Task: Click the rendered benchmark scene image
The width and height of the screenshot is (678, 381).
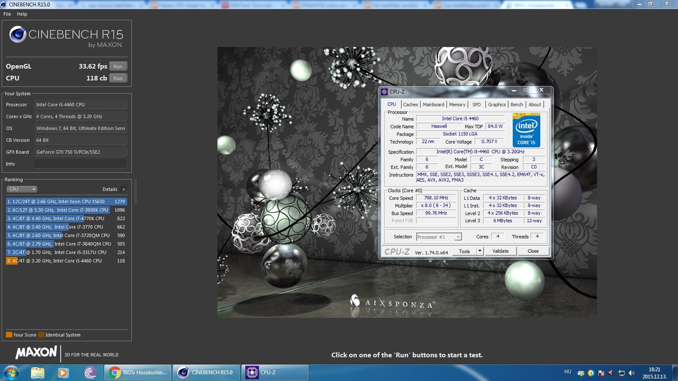Action: (x=407, y=182)
